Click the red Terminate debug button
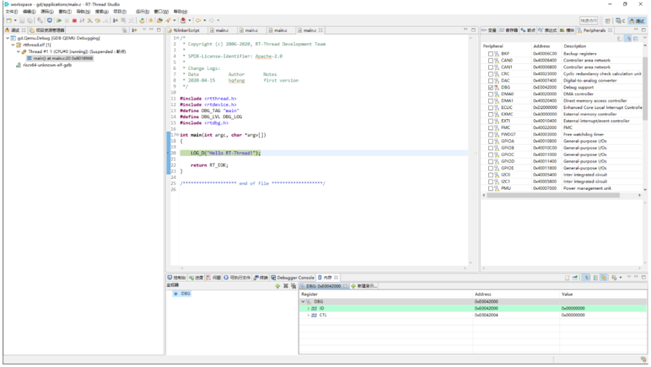651x367 pixels. click(x=74, y=20)
